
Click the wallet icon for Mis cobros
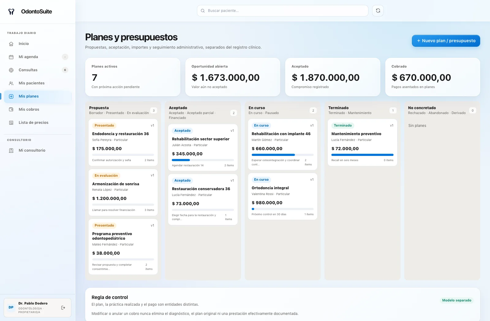pos(11,109)
